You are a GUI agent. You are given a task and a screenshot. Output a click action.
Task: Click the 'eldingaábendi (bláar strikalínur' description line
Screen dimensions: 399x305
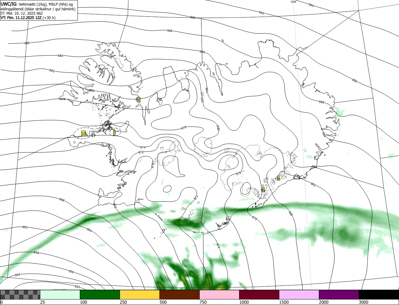click(x=38, y=9)
